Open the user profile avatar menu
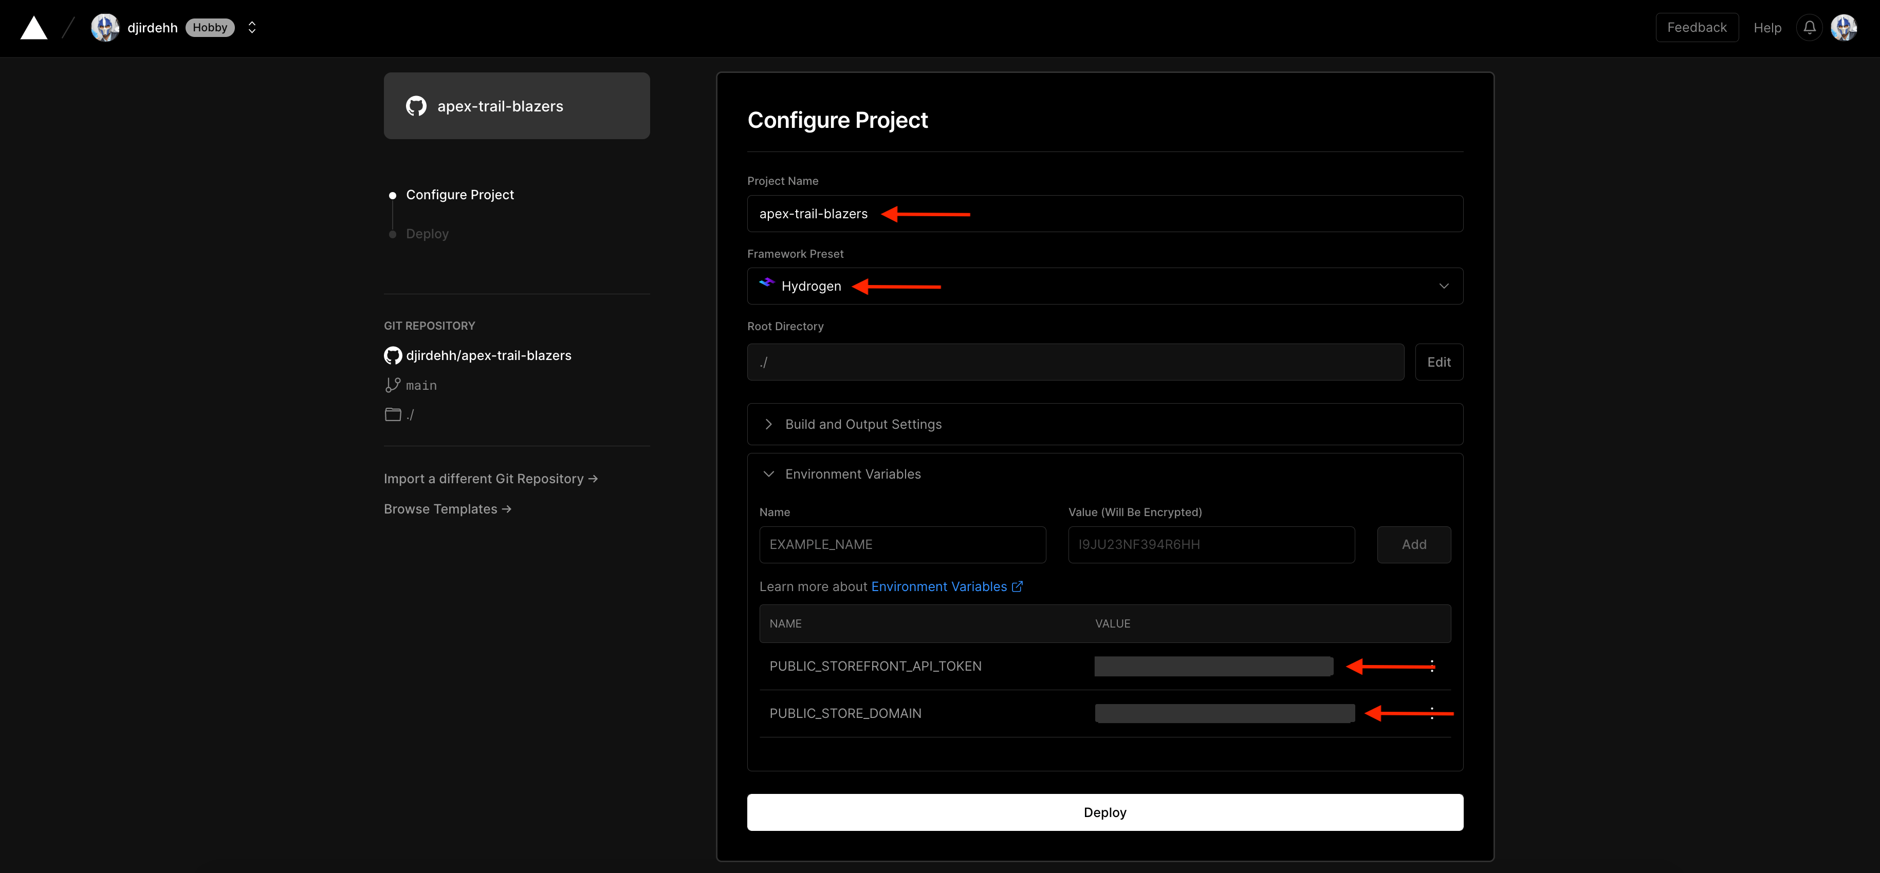 (x=1844, y=28)
